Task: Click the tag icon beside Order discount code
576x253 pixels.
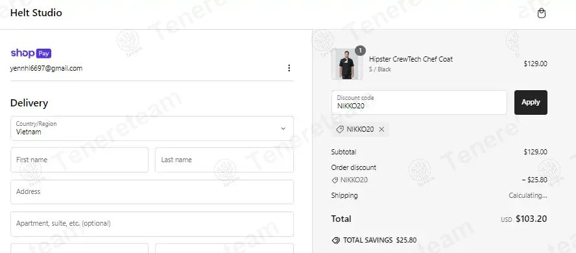Action: click(335, 180)
